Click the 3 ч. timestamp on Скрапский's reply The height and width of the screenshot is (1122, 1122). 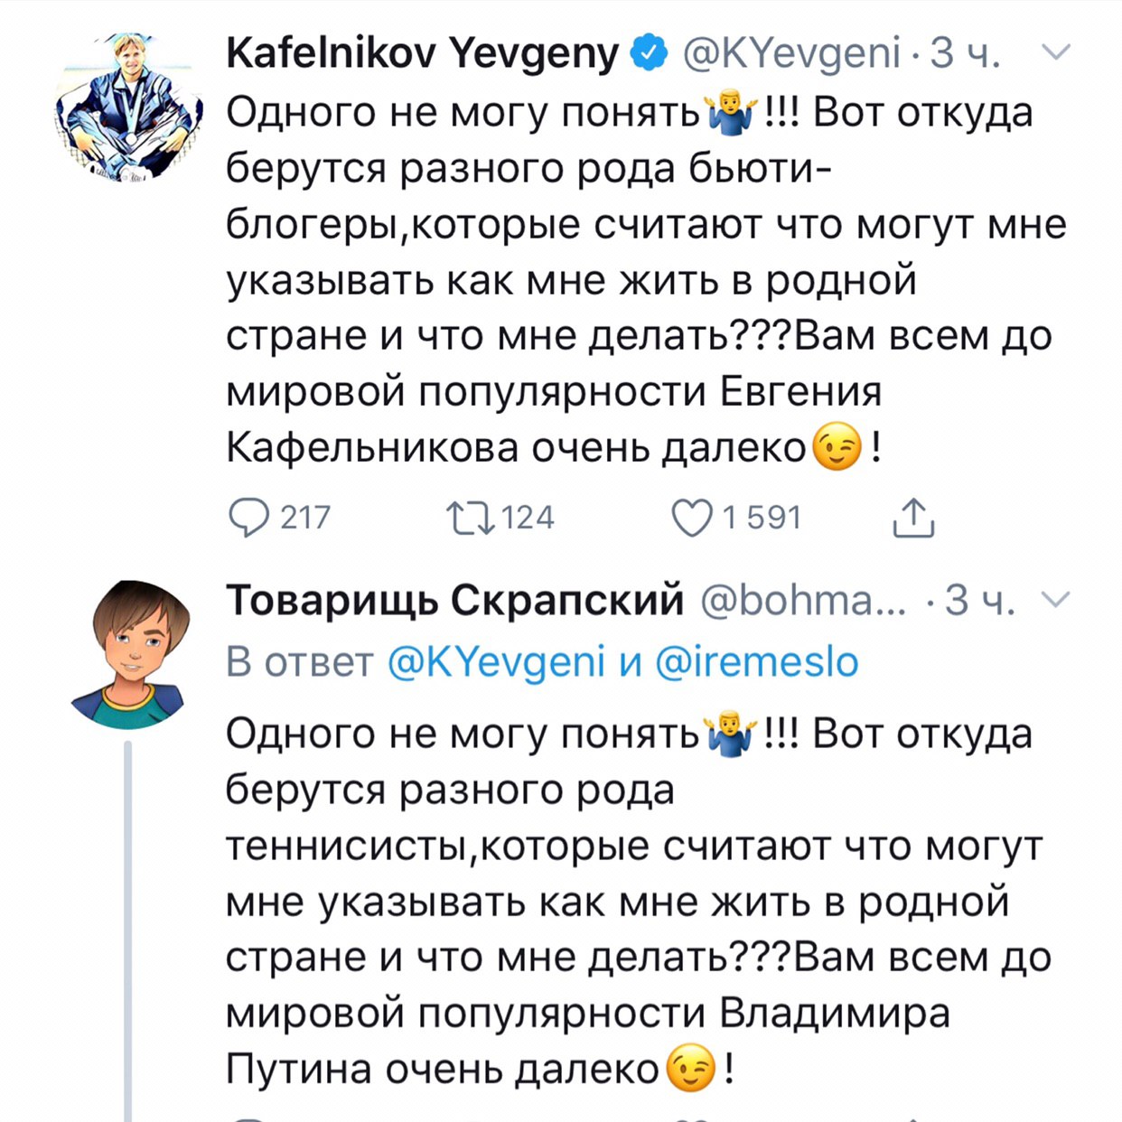pos(980,600)
